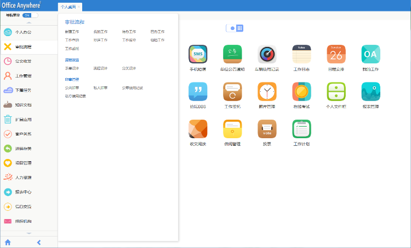411x248 pixels.
Task: Select 公文收发 in the sidebar menu
Action: point(23,61)
